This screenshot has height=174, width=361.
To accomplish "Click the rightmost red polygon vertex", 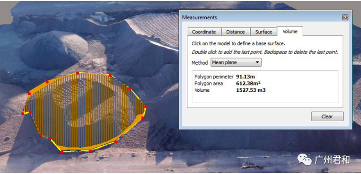I will [x=145, y=107].
